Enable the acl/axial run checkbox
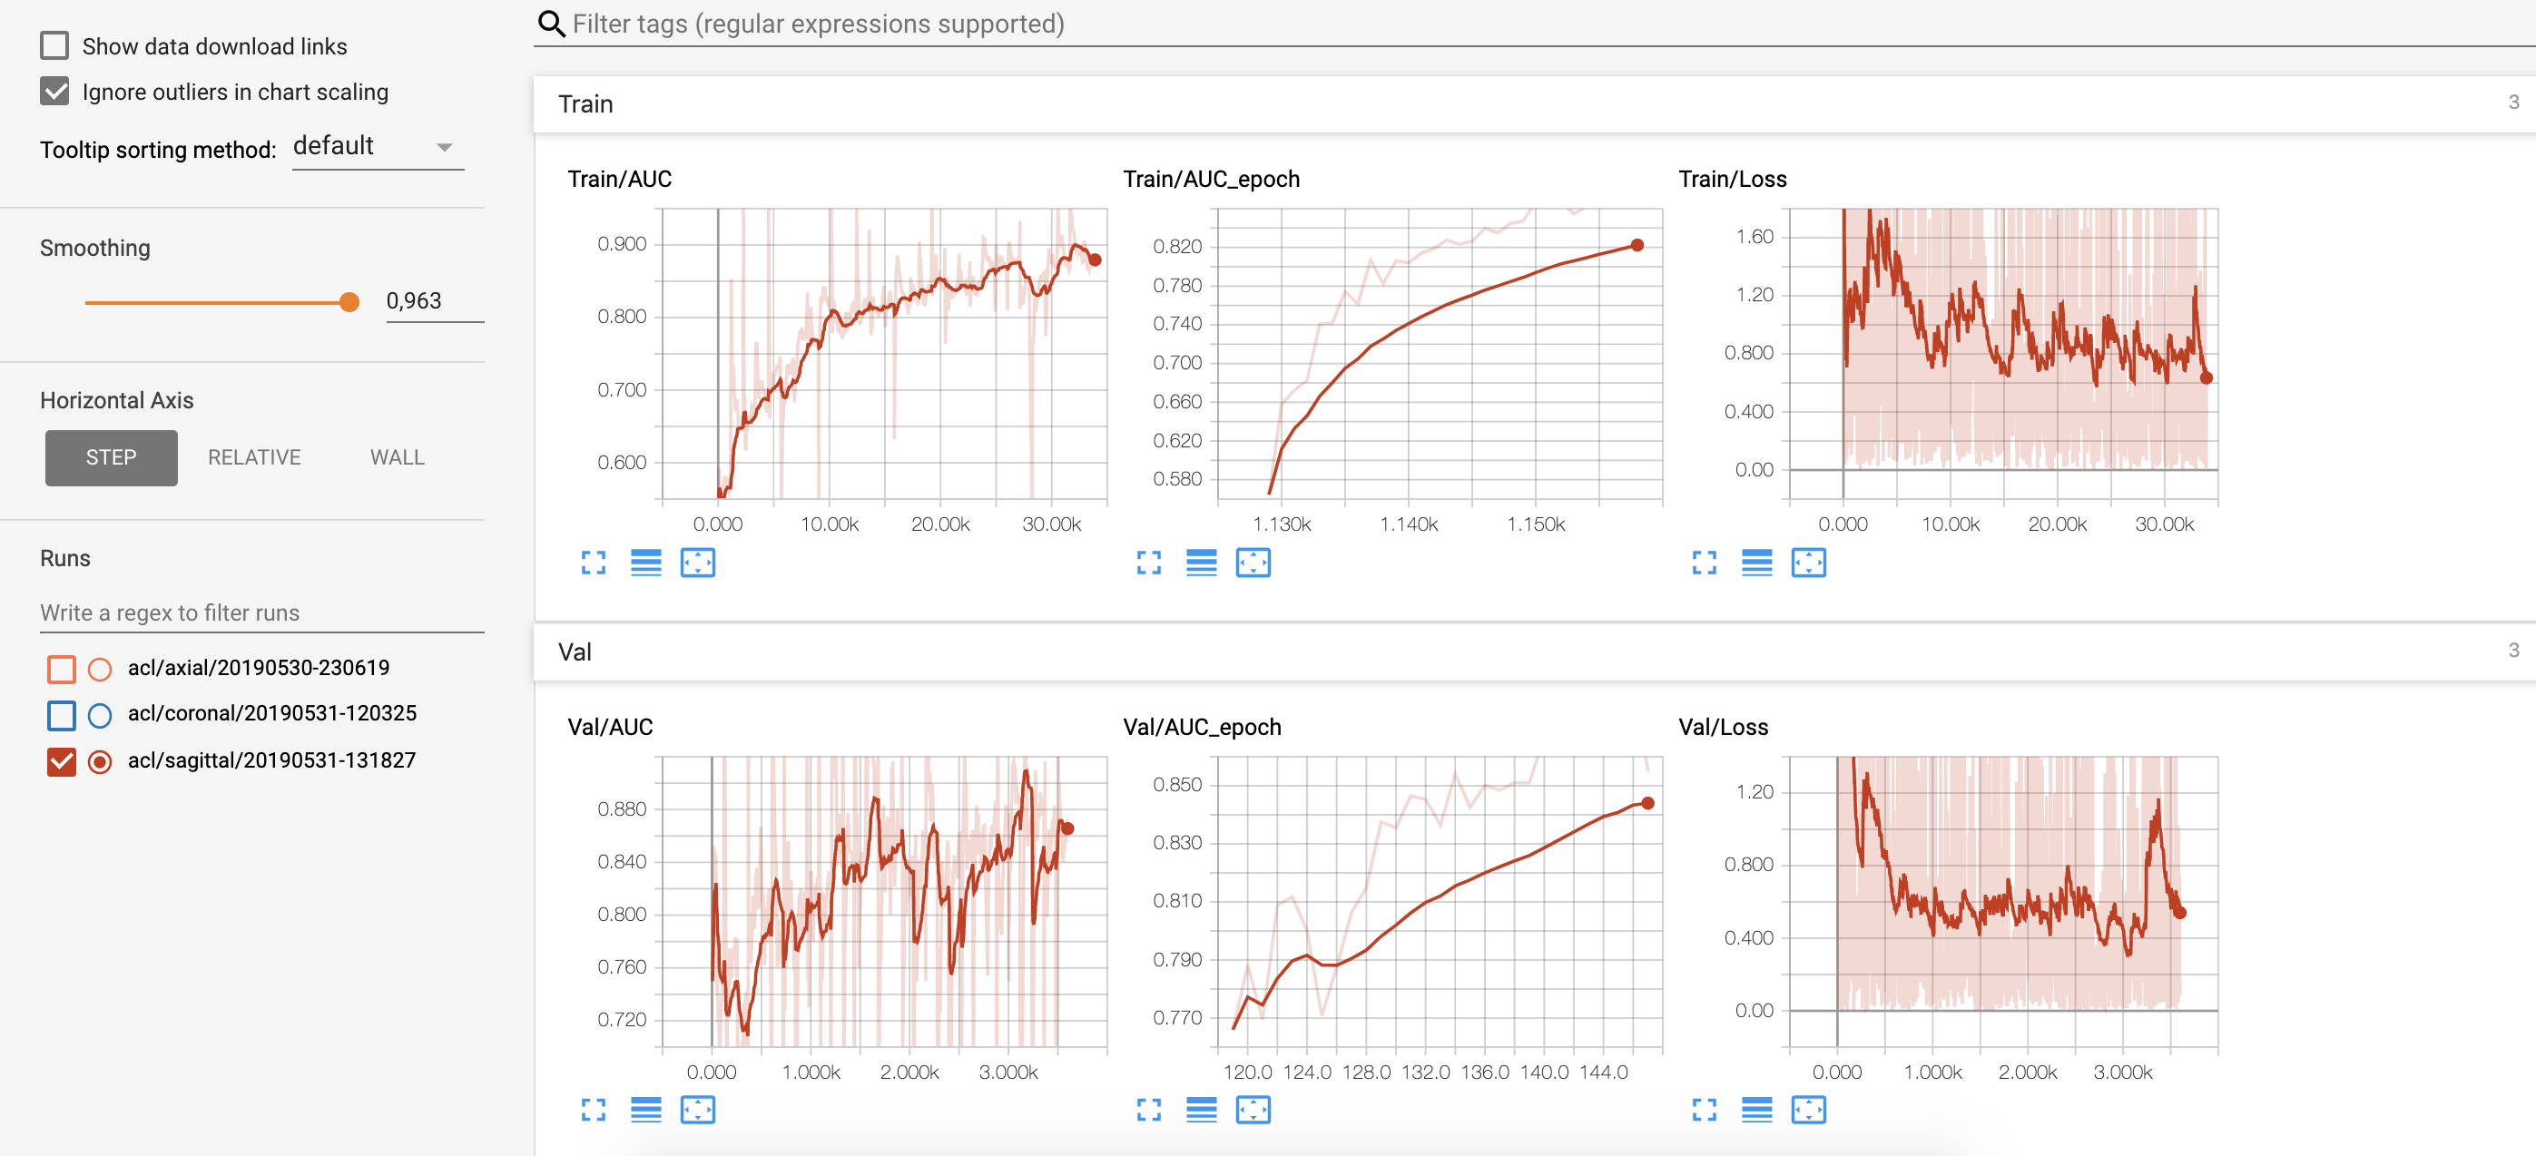 coord(61,669)
